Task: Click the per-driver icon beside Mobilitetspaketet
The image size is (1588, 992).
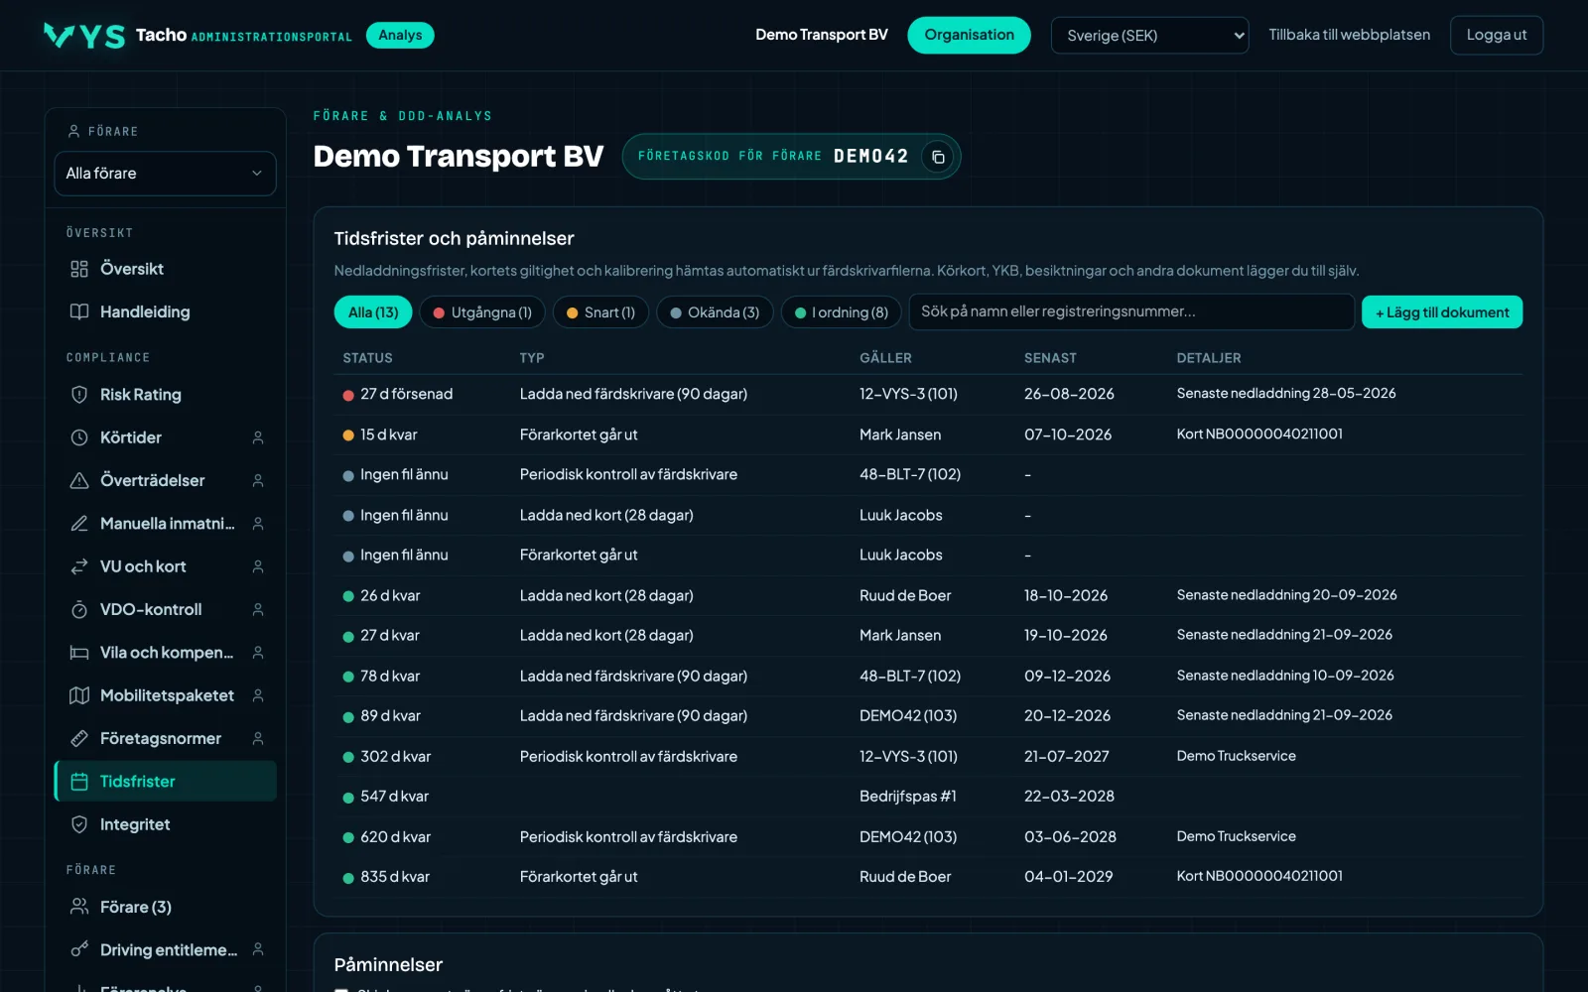Action: pyautogui.click(x=258, y=695)
